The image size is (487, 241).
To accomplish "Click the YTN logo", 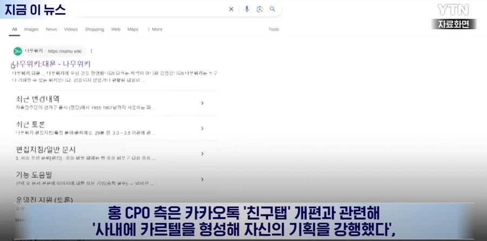I will coord(453,9).
